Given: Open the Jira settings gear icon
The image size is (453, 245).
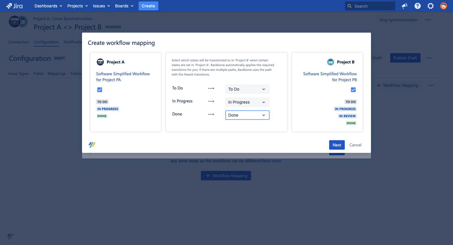Looking at the screenshot, I should pyautogui.click(x=430, y=6).
